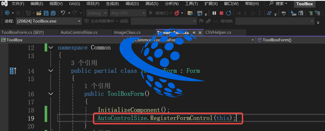Click the increase indent lines icon
The height and width of the screenshot is (131, 325).
tap(310, 13)
